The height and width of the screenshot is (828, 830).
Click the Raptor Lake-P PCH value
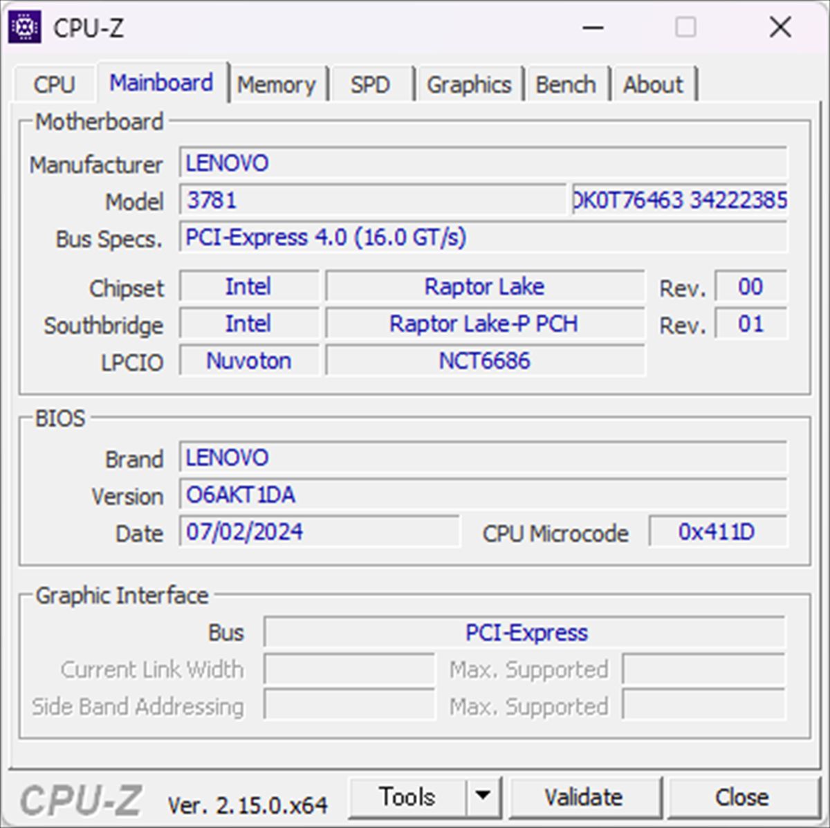click(485, 324)
